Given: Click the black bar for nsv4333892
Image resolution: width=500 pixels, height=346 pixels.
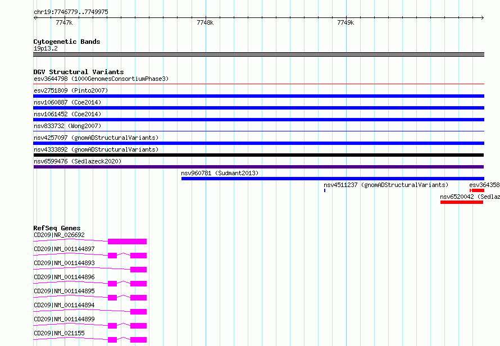Looking at the screenshot, I should pos(258,155).
